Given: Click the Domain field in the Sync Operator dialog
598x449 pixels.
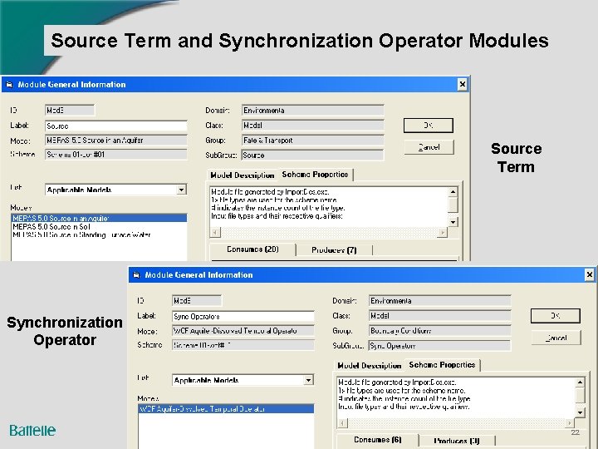Looking at the screenshot, I should [439, 301].
